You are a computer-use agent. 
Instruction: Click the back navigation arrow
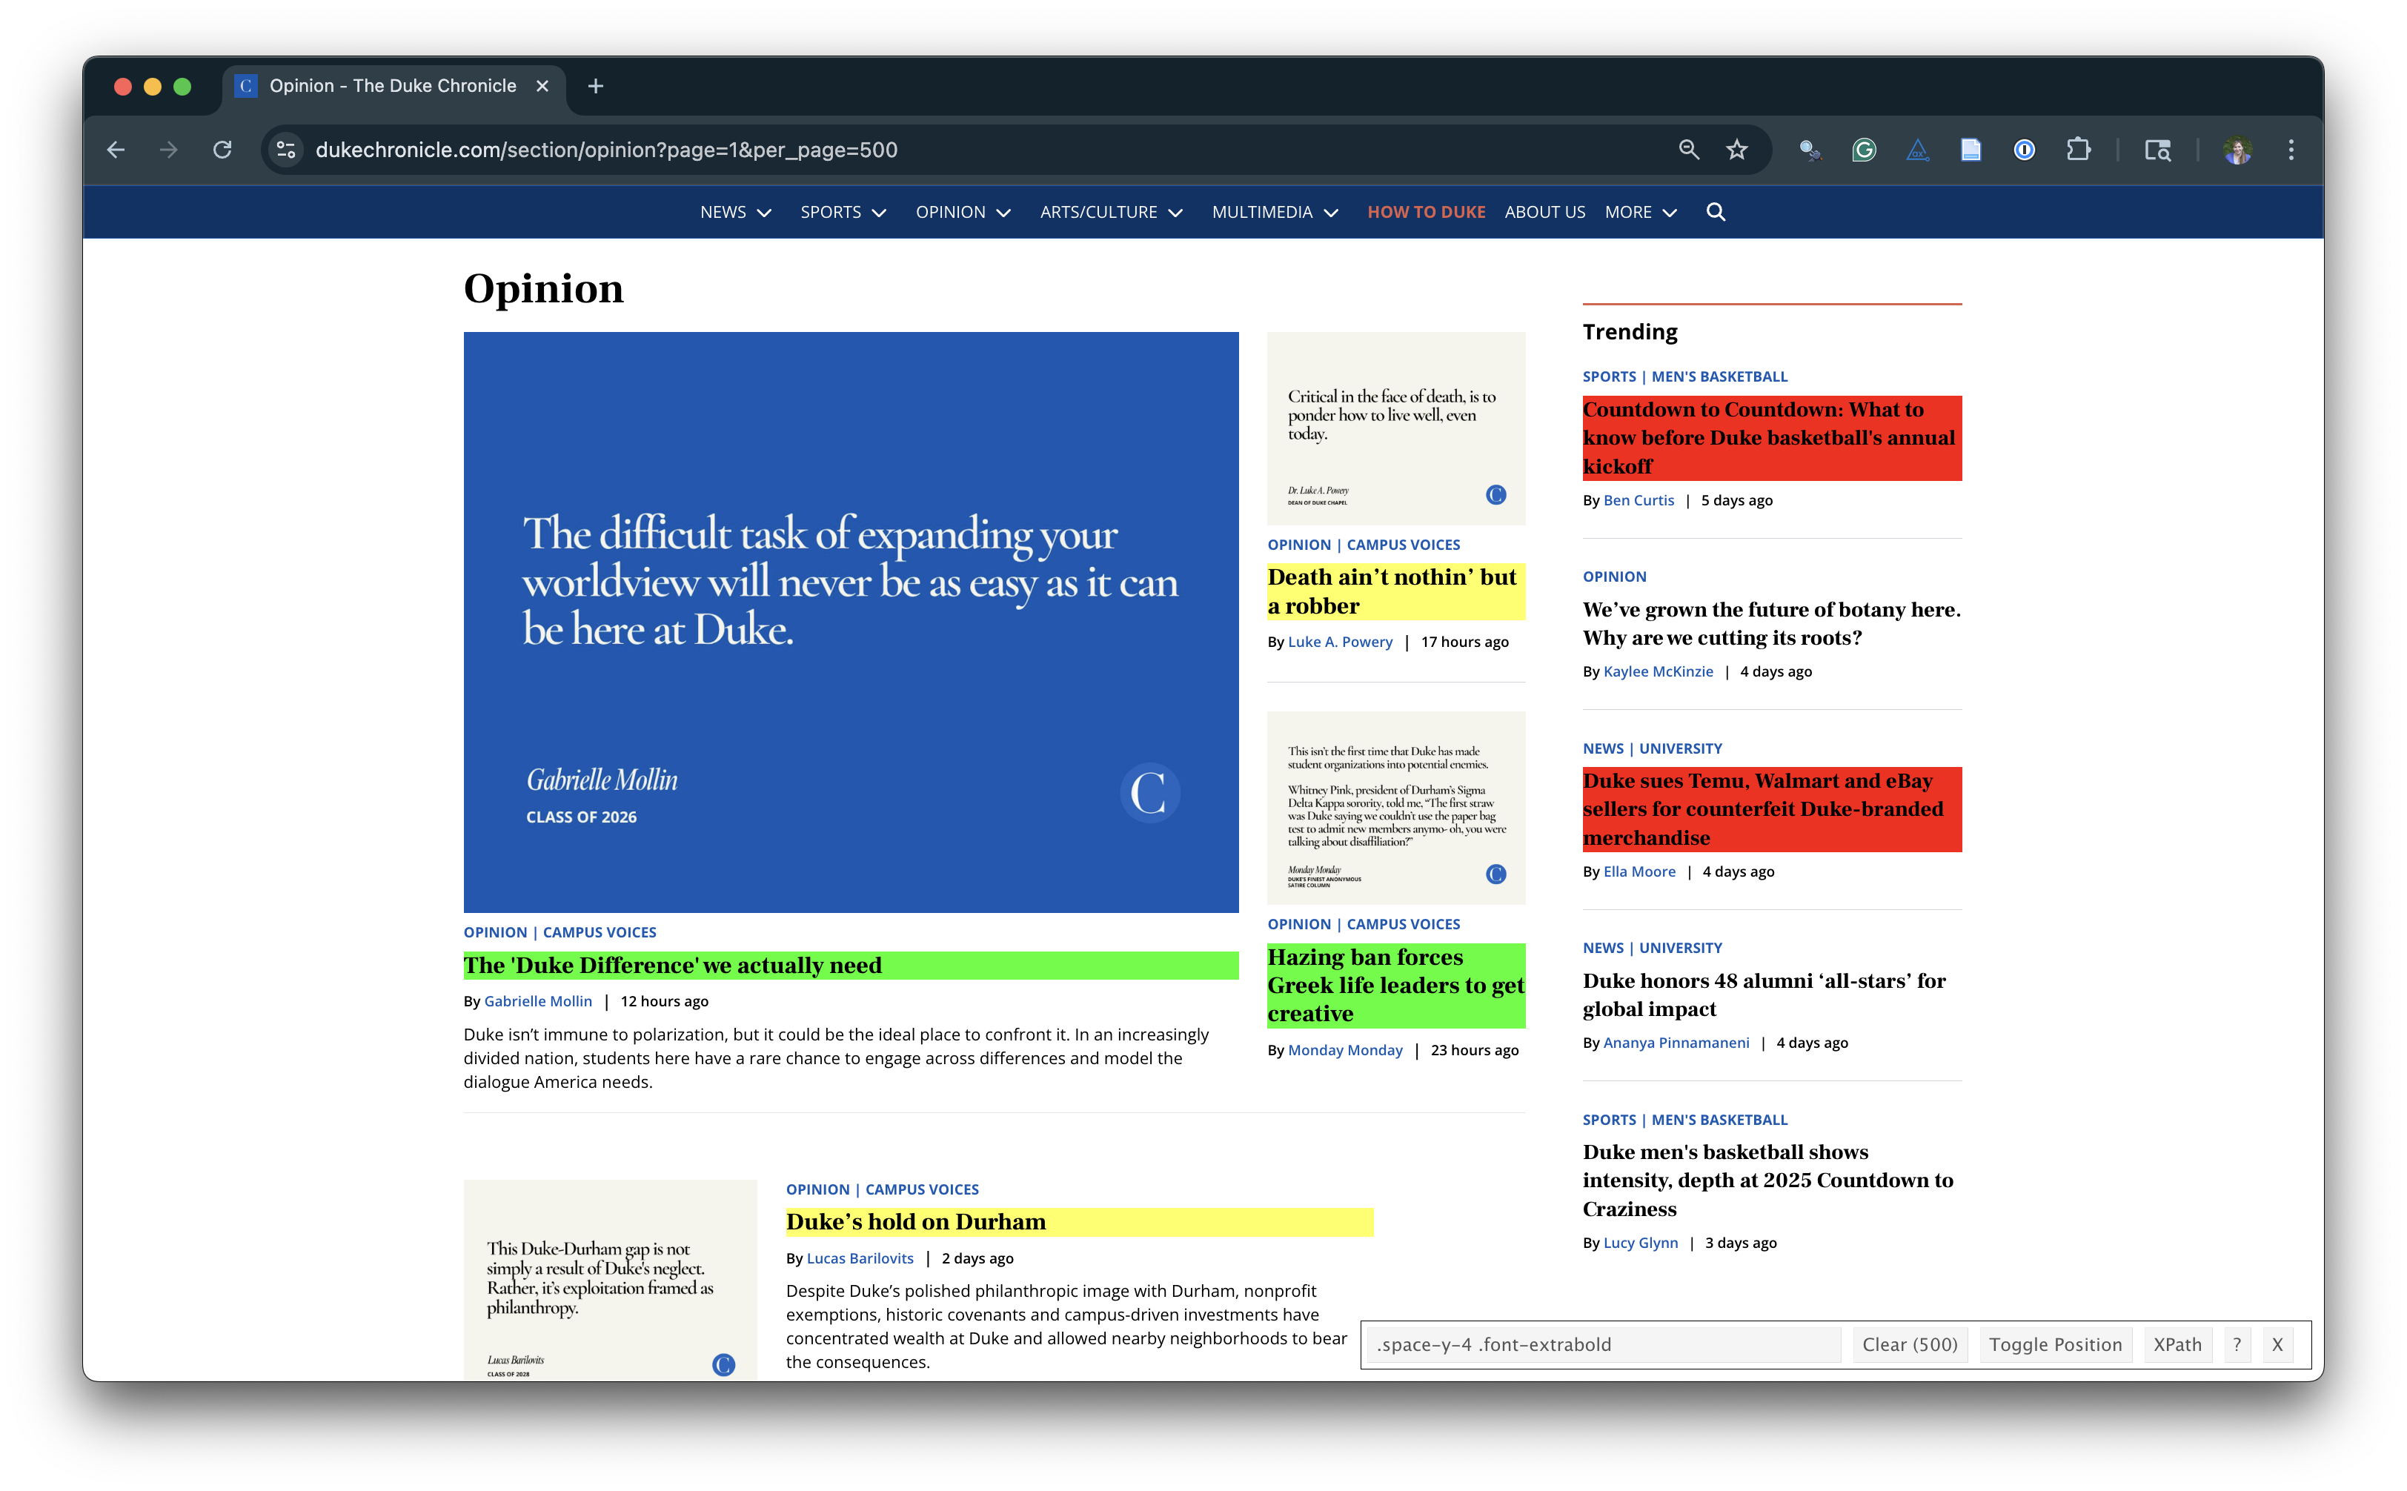tap(116, 150)
